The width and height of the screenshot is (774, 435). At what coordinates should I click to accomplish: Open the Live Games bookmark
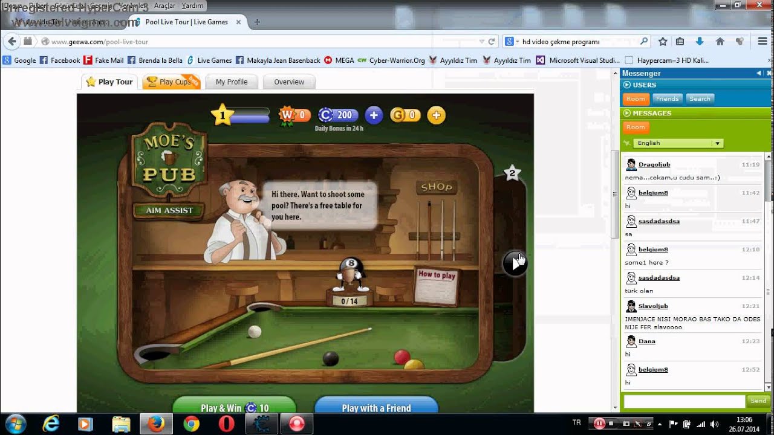(209, 60)
